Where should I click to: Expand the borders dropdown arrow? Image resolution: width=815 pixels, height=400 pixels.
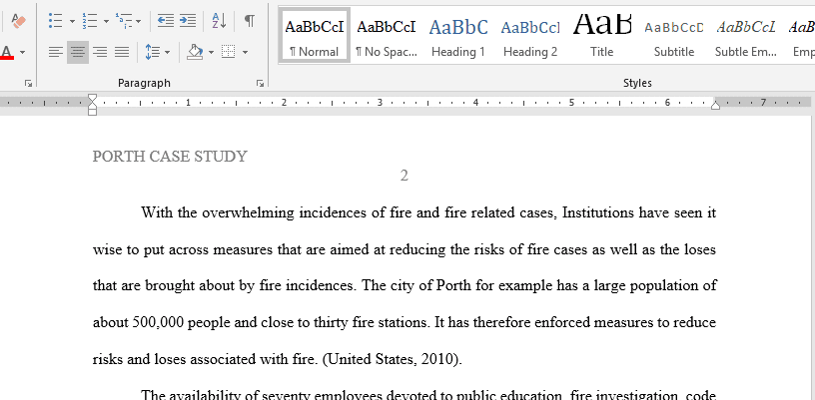[x=245, y=53]
